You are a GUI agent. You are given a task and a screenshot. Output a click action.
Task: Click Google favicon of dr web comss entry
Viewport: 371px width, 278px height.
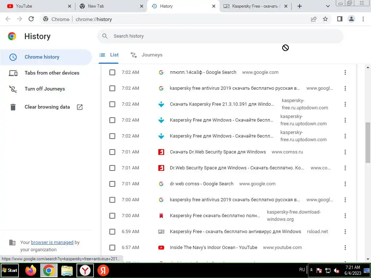[x=161, y=184]
